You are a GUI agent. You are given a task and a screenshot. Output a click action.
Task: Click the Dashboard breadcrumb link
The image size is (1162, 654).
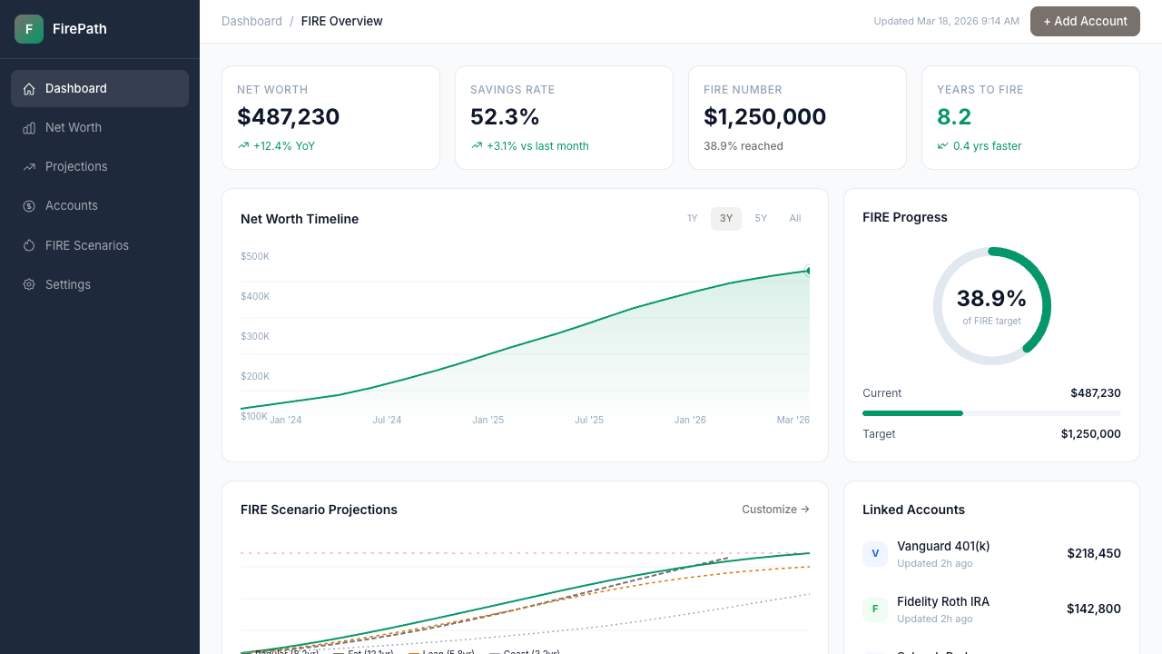[x=251, y=21]
